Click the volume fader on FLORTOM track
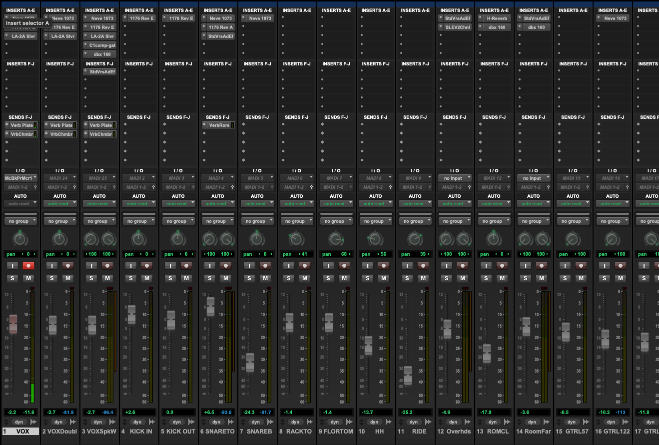The image size is (659, 445). pos(328,323)
